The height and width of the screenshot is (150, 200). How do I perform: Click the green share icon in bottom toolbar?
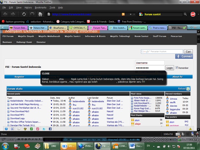(31, 129)
